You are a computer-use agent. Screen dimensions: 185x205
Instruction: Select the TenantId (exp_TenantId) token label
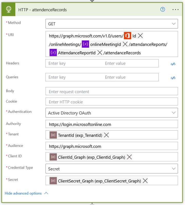coord(80,135)
